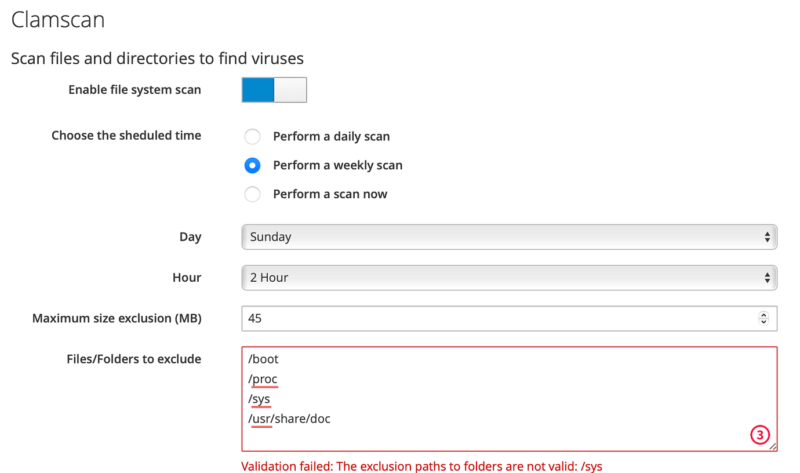The width and height of the screenshot is (800, 473).
Task: Click the Clamscan page title
Action: pos(57,19)
